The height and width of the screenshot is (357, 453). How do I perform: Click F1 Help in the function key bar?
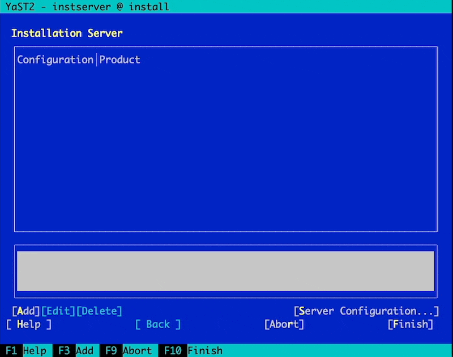[x=26, y=351]
